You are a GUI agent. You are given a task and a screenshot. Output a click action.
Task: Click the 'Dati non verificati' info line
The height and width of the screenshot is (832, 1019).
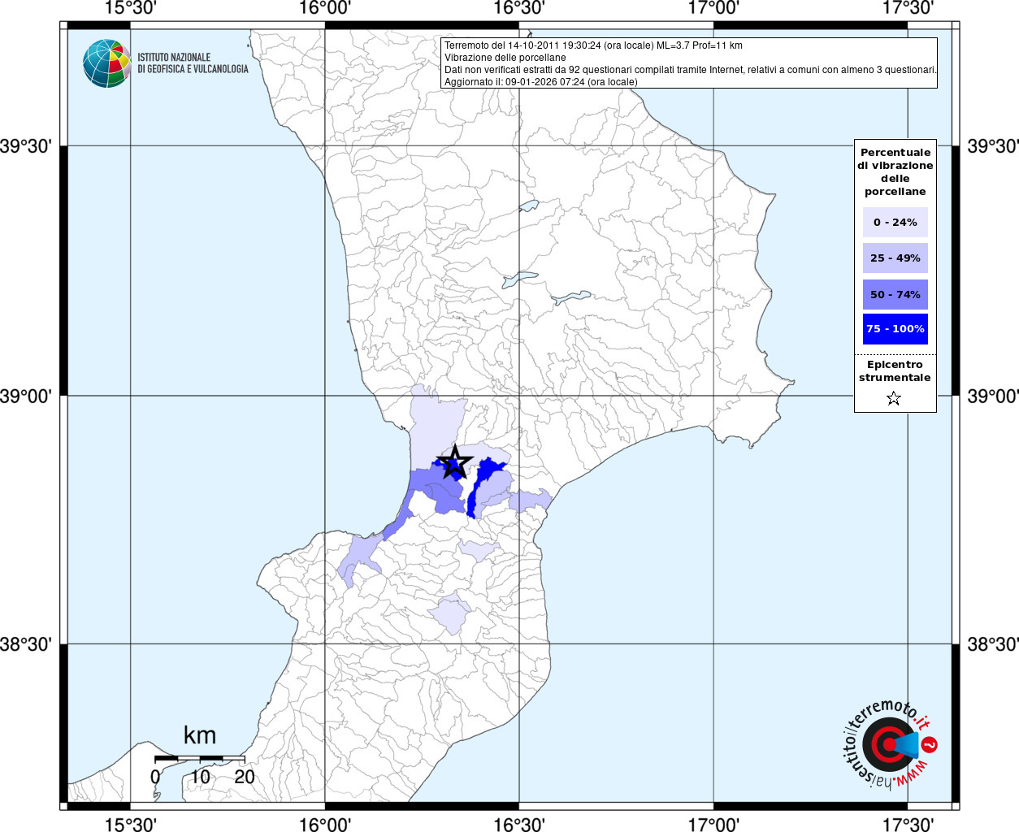(x=690, y=70)
